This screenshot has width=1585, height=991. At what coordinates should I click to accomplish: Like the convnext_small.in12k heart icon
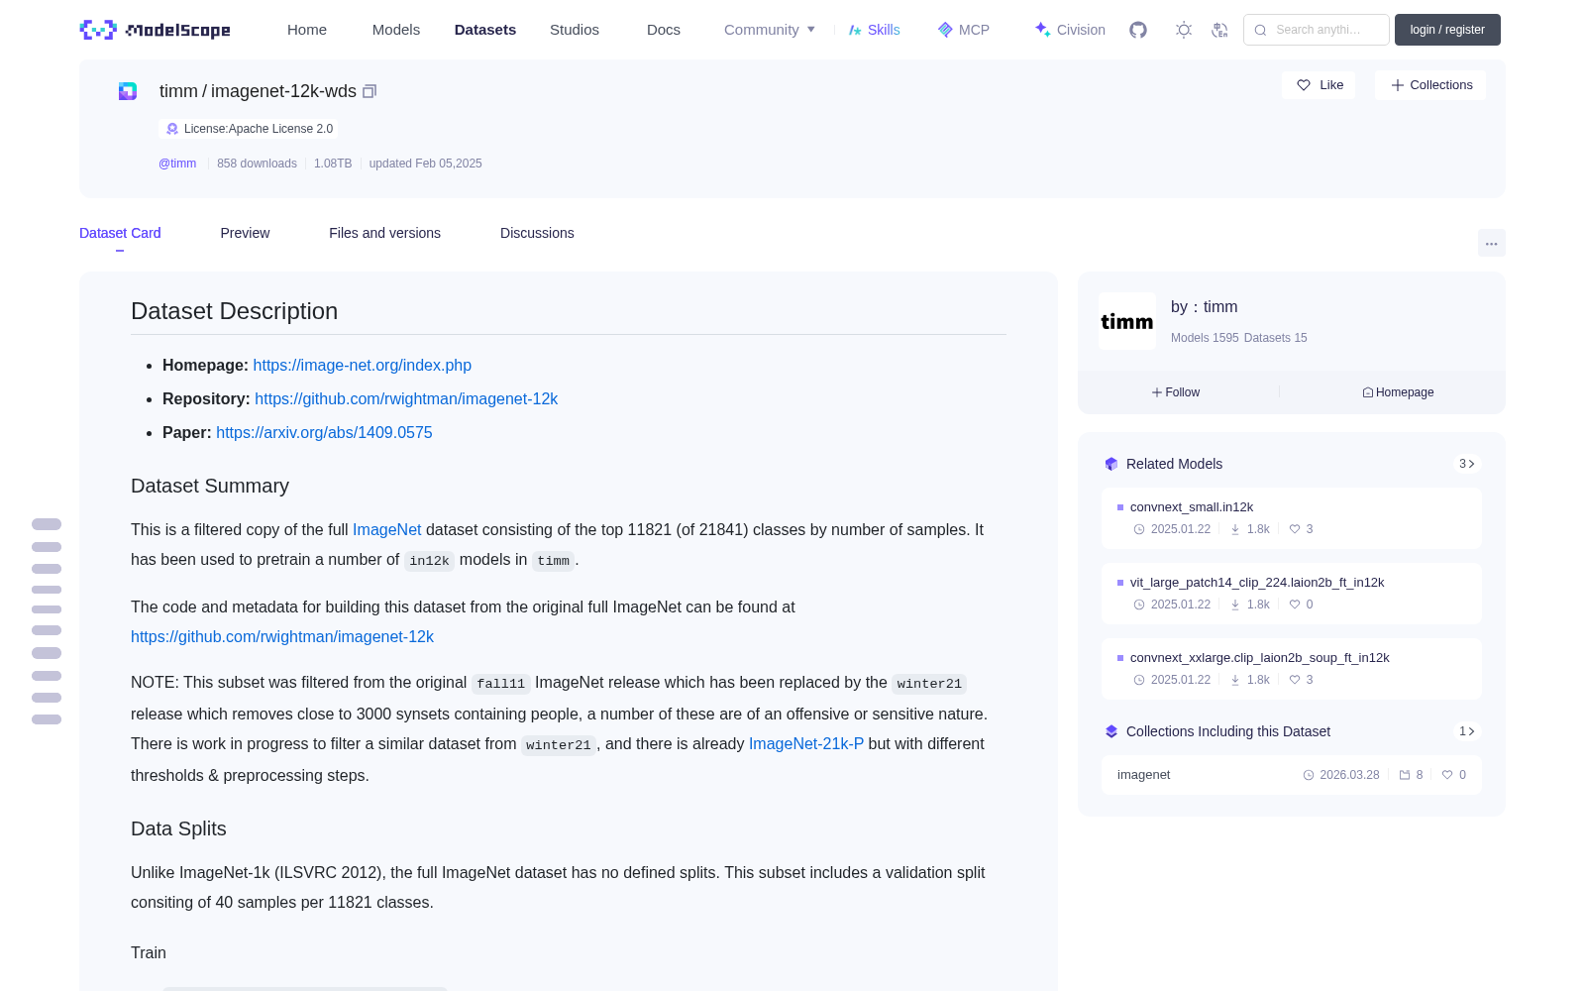coord(1295,529)
